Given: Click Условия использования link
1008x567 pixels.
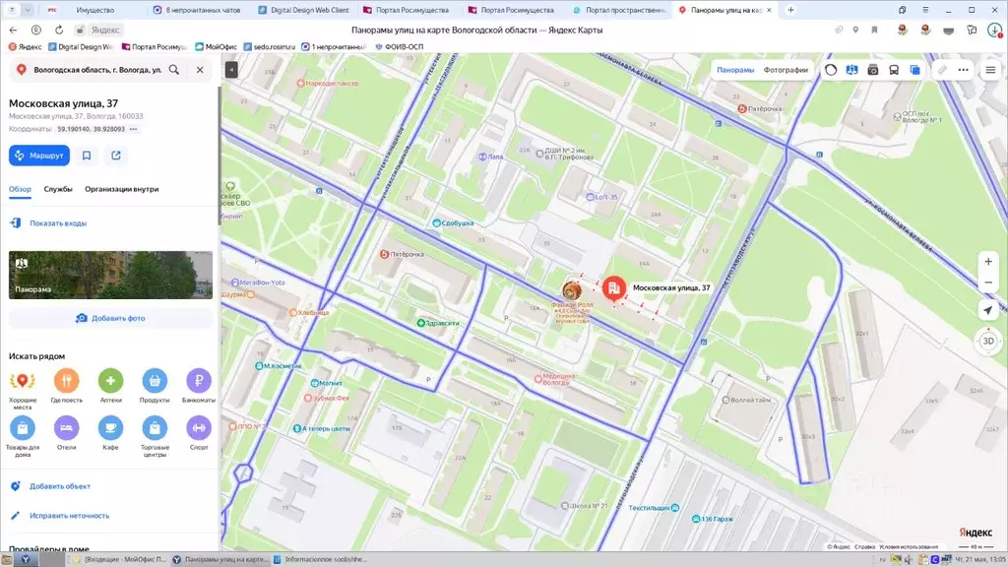Looking at the screenshot, I should (x=909, y=546).
